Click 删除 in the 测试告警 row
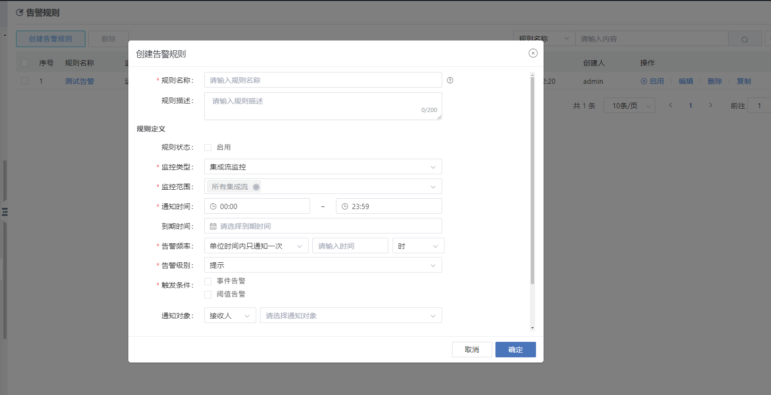The width and height of the screenshot is (771, 395). [x=715, y=81]
